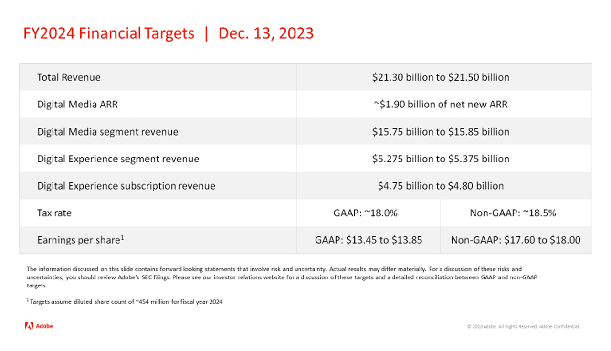Viewport: 611px width, 351px height.
Task: Select the Total Revenue row label
Action: click(x=69, y=77)
